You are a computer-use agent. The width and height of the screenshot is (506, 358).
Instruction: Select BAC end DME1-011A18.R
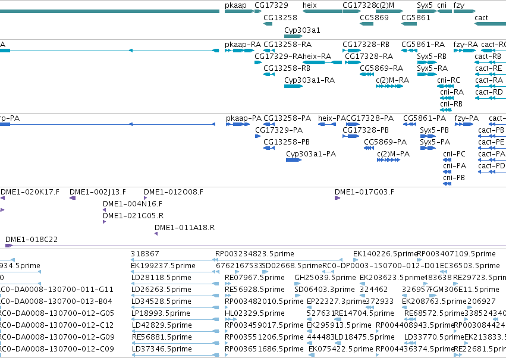click(184, 228)
